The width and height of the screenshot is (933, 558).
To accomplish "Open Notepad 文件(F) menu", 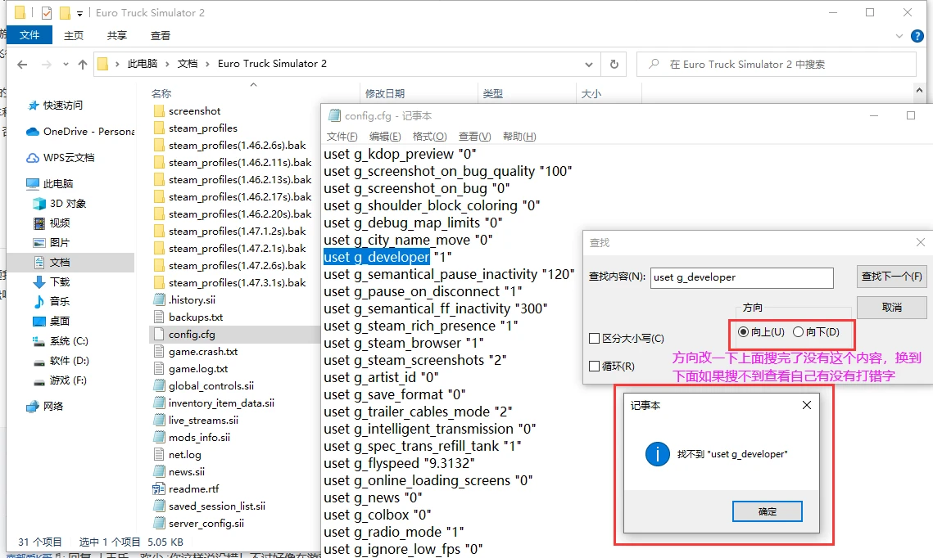I will [x=342, y=137].
